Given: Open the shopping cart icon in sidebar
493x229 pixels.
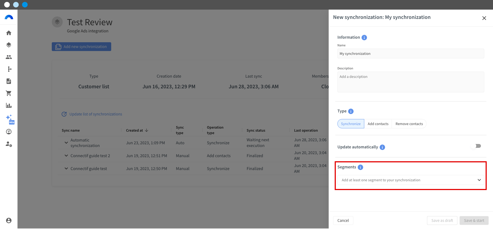Looking at the screenshot, I should pos(9,93).
